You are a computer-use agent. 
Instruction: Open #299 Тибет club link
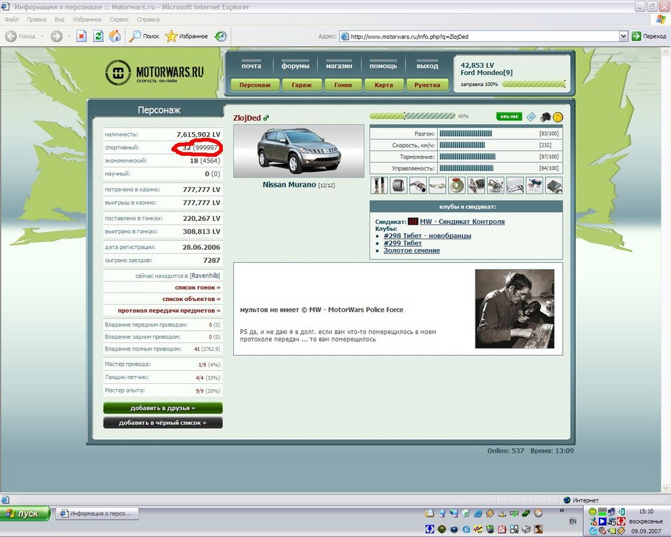[x=403, y=243]
